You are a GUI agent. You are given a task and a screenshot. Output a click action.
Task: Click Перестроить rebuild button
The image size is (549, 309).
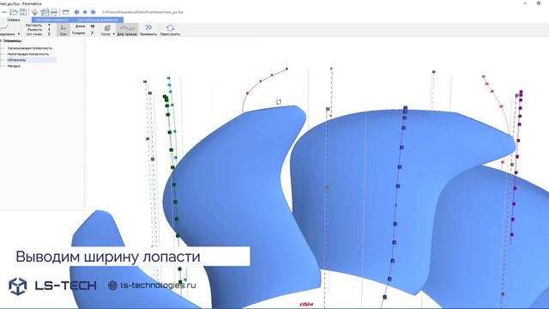[170, 30]
